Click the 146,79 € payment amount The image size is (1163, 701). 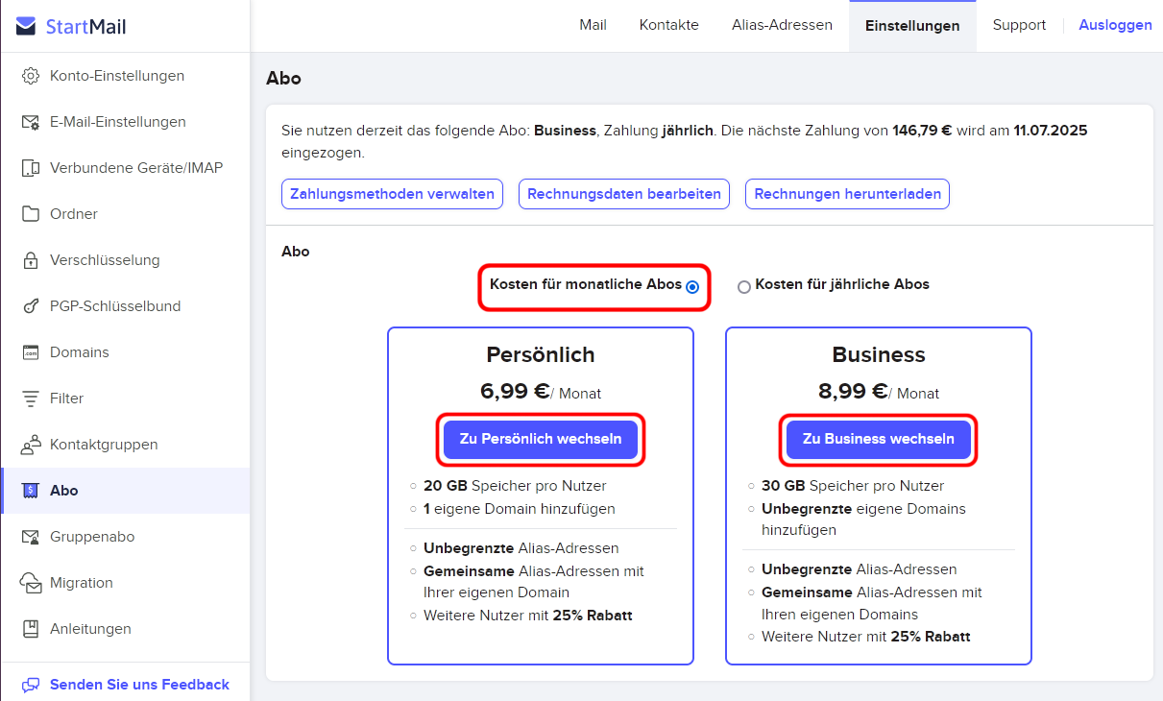(922, 131)
